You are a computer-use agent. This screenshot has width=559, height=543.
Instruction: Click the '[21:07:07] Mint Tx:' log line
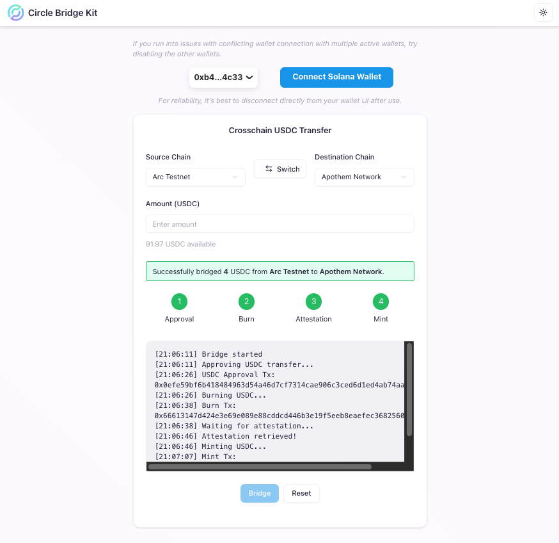195,457
